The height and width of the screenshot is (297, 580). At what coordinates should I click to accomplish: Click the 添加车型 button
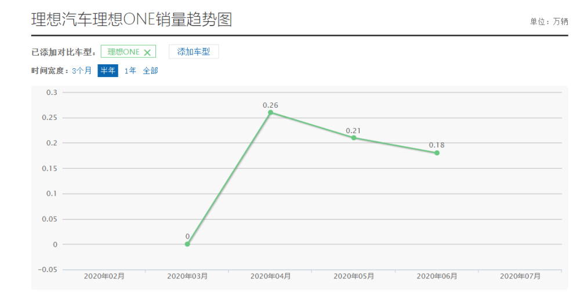(194, 52)
